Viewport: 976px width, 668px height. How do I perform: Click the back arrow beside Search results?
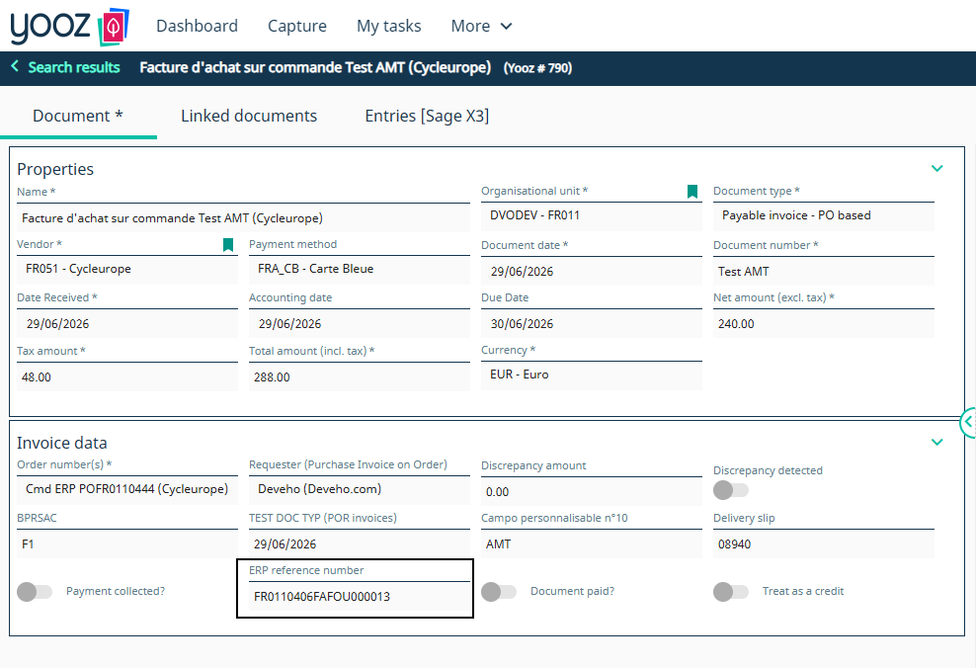coord(15,66)
